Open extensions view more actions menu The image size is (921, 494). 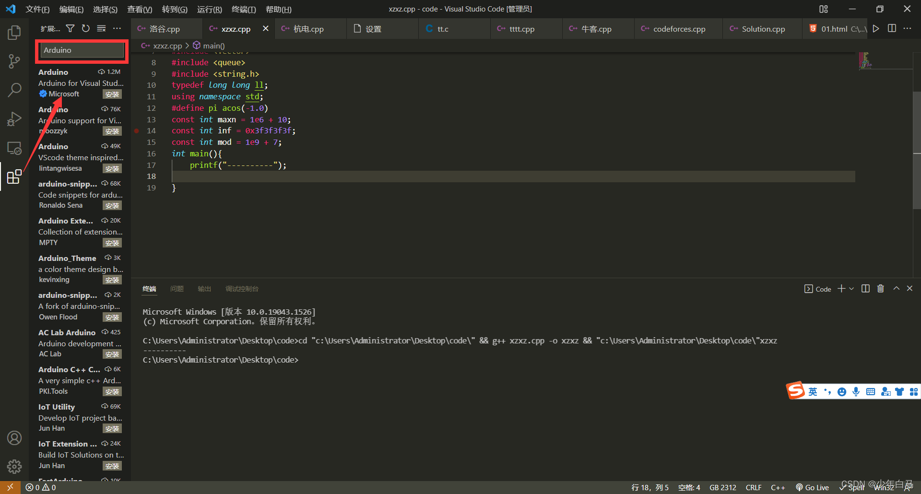click(x=117, y=29)
